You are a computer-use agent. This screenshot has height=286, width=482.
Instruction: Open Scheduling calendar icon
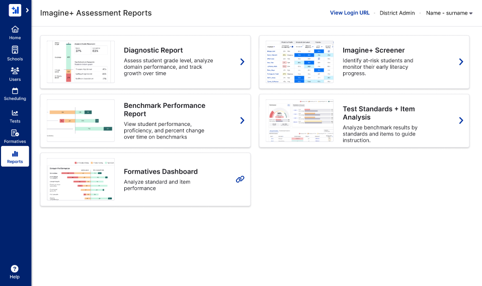click(15, 91)
